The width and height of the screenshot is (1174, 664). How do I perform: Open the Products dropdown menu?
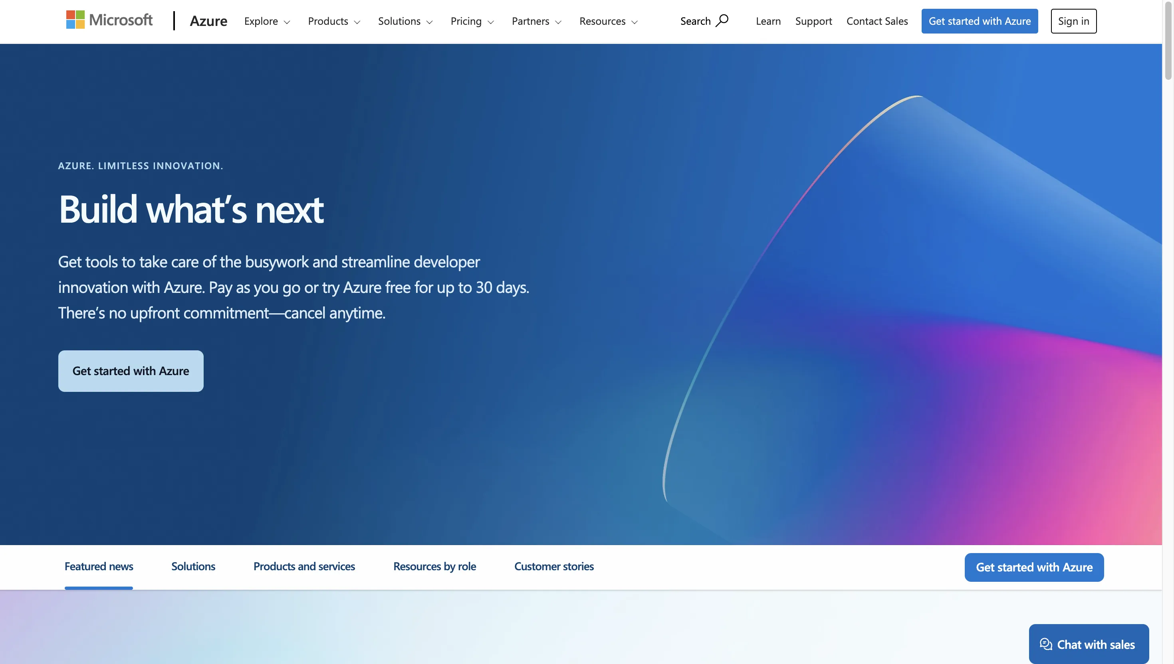tap(334, 22)
